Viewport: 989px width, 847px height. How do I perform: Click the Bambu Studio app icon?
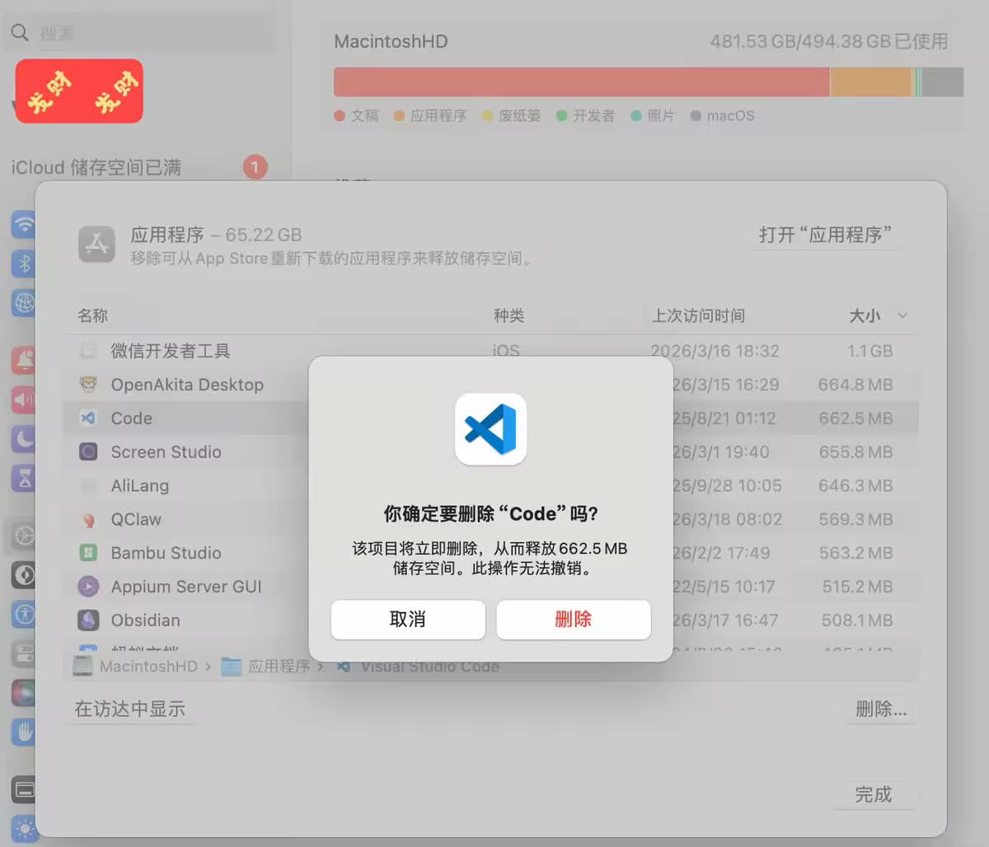pyautogui.click(x=88, y=553)
